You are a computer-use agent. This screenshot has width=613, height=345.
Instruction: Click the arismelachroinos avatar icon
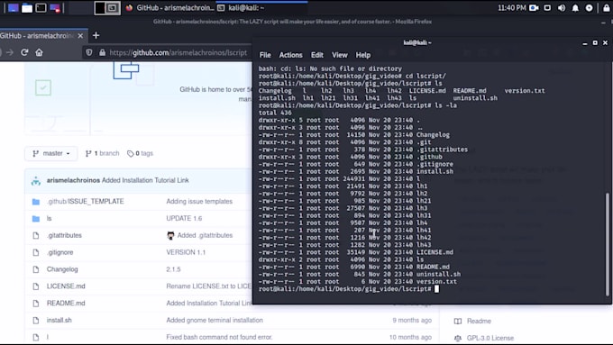click(36, 180)
